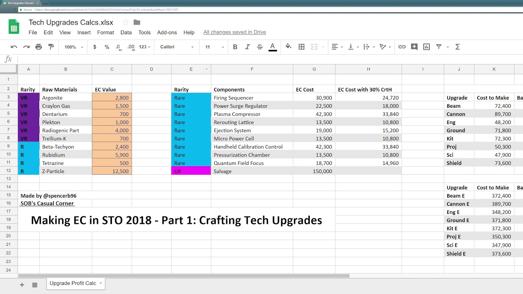Decrease decimal places button
Screen dimensions: 523x294
pyautogui.click(x=118, y=47)
